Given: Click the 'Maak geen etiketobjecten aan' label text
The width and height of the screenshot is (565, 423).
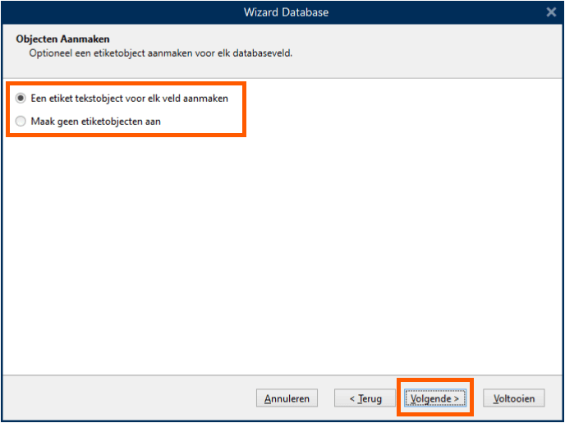Looking at the screenshot, I should (x=95, y=122).
